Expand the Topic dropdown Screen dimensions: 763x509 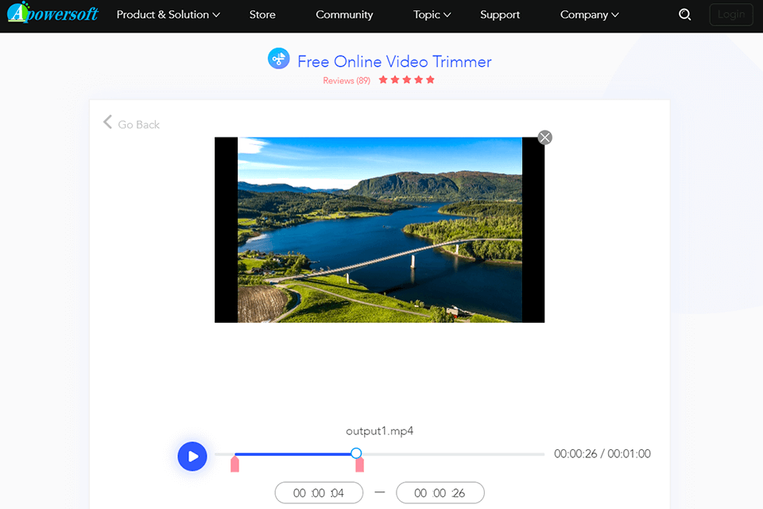pyautogui.click(x=432, y=14)
